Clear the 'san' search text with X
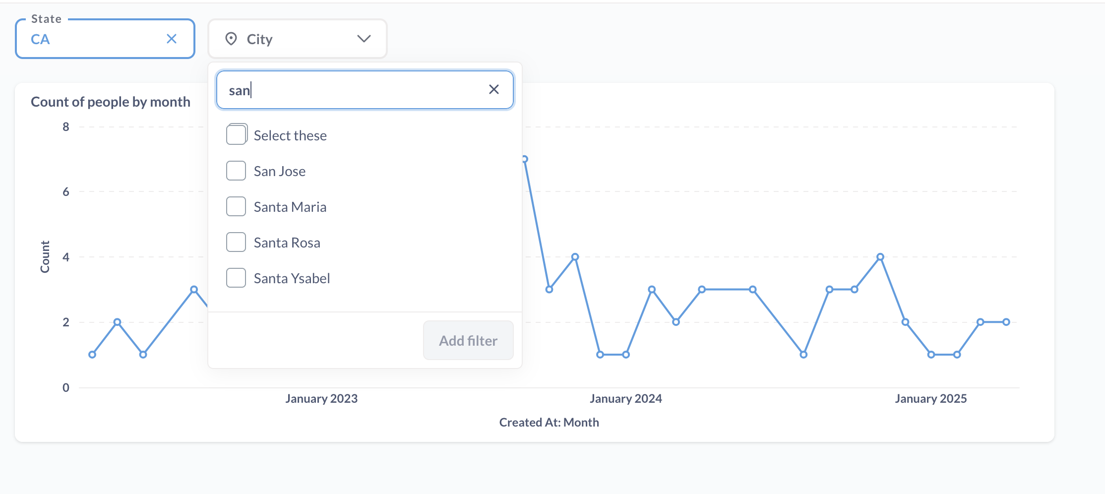 pyautogui.click(x=493, y=89)
